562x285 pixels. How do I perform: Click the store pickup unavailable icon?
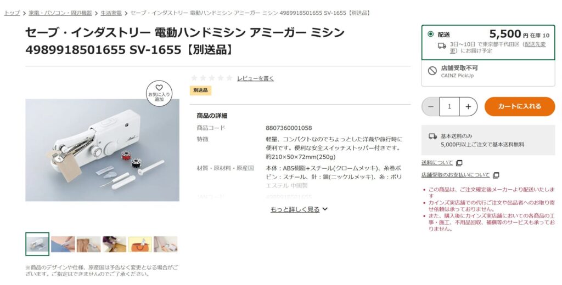432,71
